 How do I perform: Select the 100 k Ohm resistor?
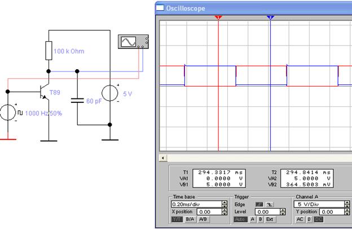click(x=49, y=51)
